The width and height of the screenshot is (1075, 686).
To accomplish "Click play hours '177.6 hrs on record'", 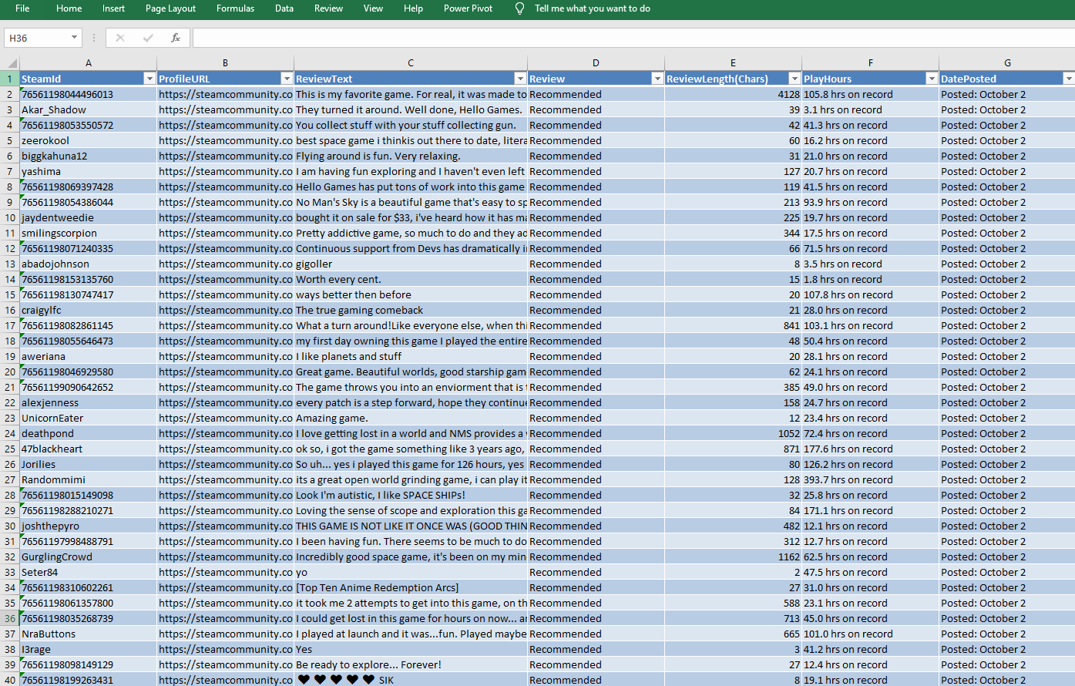I will coord(870,449).
